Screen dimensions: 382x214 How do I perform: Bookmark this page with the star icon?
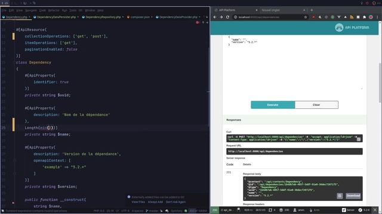pos(306,17)
